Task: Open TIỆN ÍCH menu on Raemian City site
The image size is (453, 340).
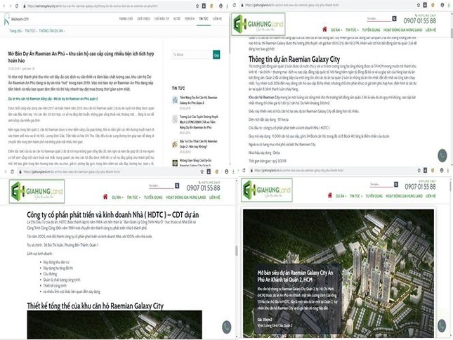Action: tap(190, 19)
